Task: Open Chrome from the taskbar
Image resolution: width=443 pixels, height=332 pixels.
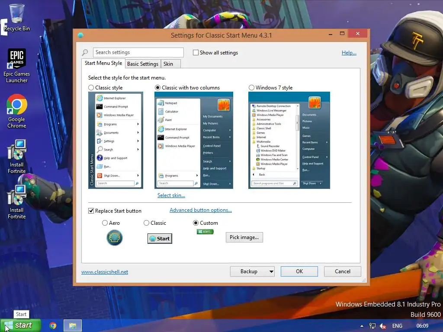Action: pos(53,326)
